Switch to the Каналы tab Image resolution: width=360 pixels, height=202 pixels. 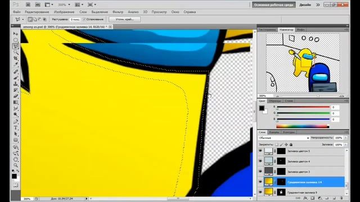pos(274,132)
